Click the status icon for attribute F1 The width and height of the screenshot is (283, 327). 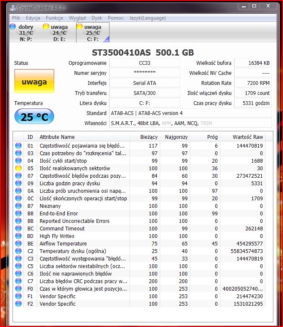click(18, 296)
